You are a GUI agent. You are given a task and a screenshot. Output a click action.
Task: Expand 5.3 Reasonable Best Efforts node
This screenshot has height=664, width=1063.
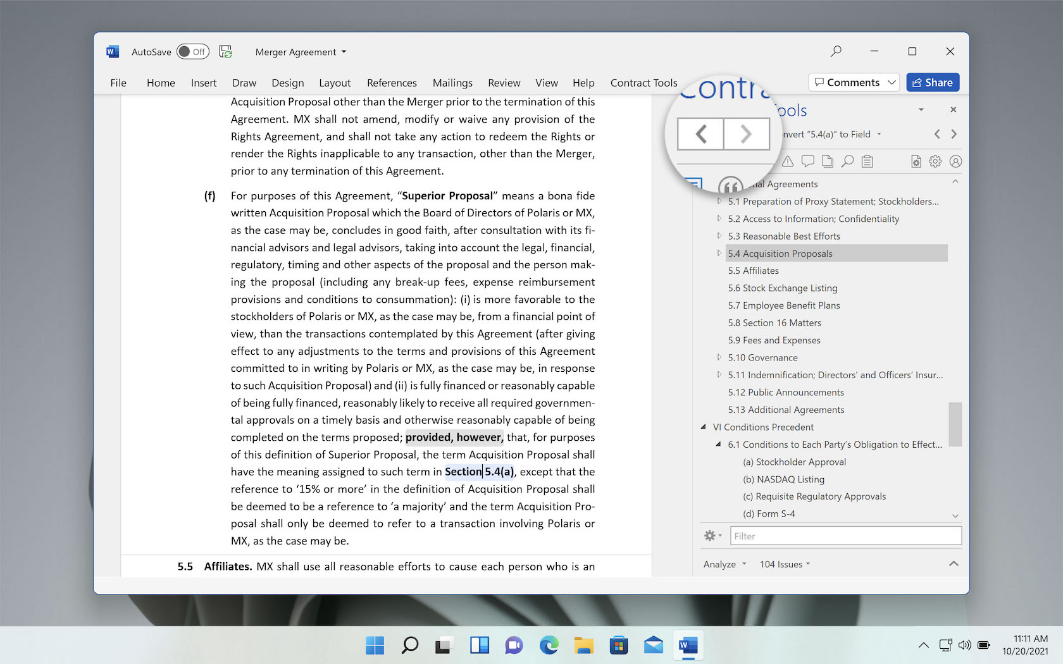coord(719,236)
